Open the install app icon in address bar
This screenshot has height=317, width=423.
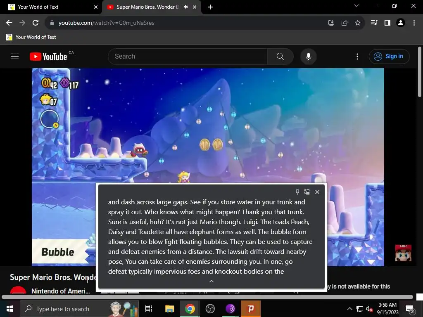[x=331, y=23]
